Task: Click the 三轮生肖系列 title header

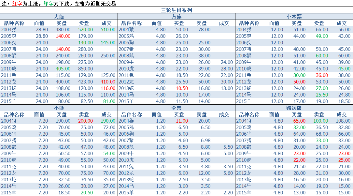Action: point(176,10)
